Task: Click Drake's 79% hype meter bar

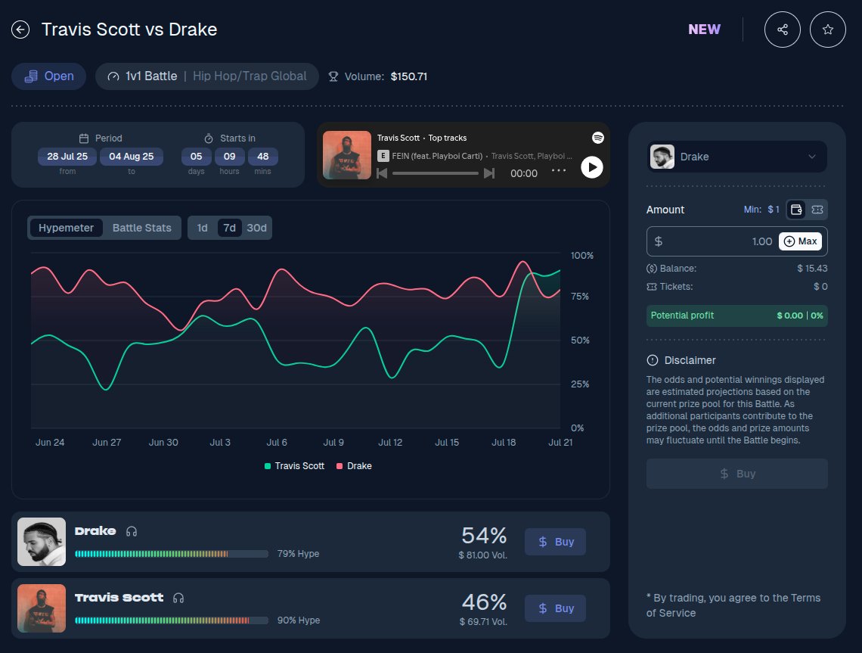Action: [172, 554]
